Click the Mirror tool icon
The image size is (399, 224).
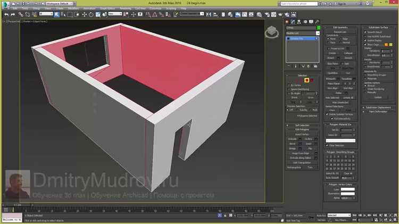click(209, 14)
